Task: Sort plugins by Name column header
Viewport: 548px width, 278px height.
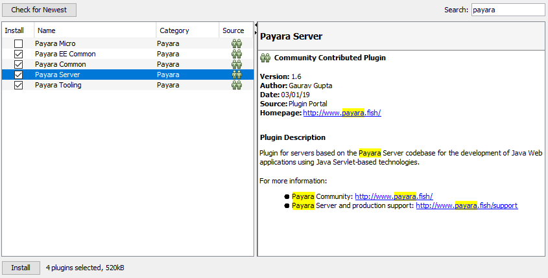Action: [x=95, y=30]
